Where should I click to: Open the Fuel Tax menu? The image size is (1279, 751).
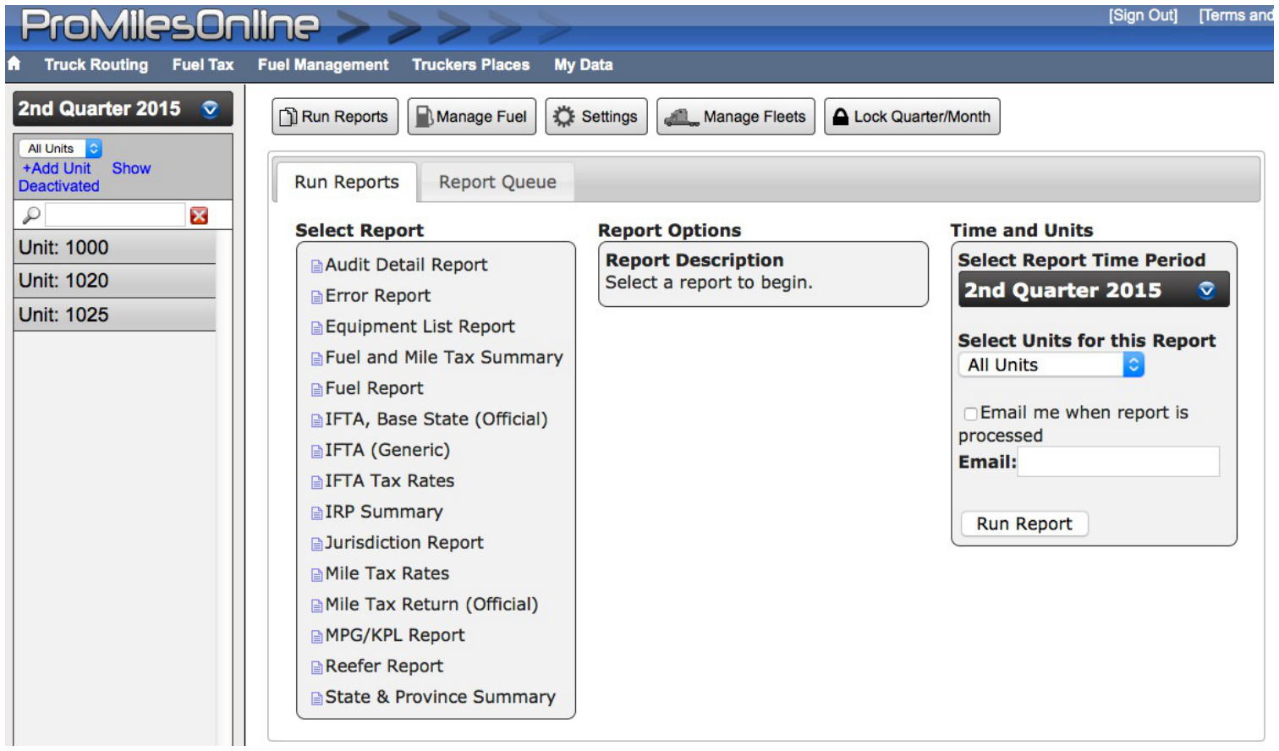coord(203,64)
